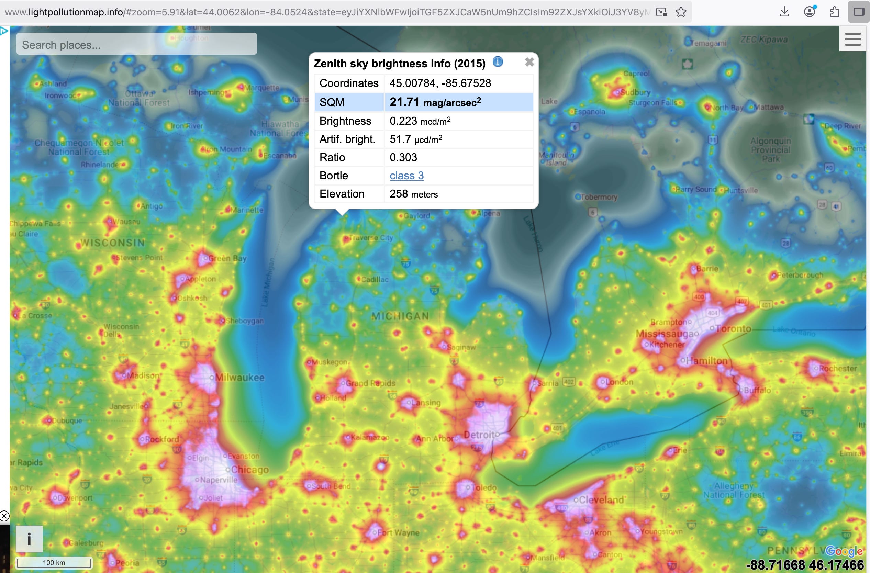Screen dimensions: 870x573
Task: Open browser downloads panel
Action: (x=784, y=12)
